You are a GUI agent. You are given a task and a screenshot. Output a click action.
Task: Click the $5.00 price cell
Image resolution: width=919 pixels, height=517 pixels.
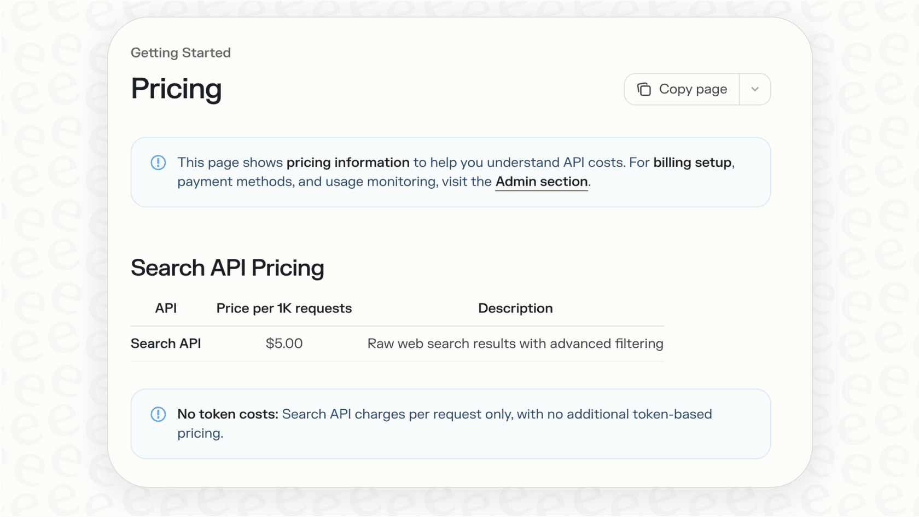283,344
